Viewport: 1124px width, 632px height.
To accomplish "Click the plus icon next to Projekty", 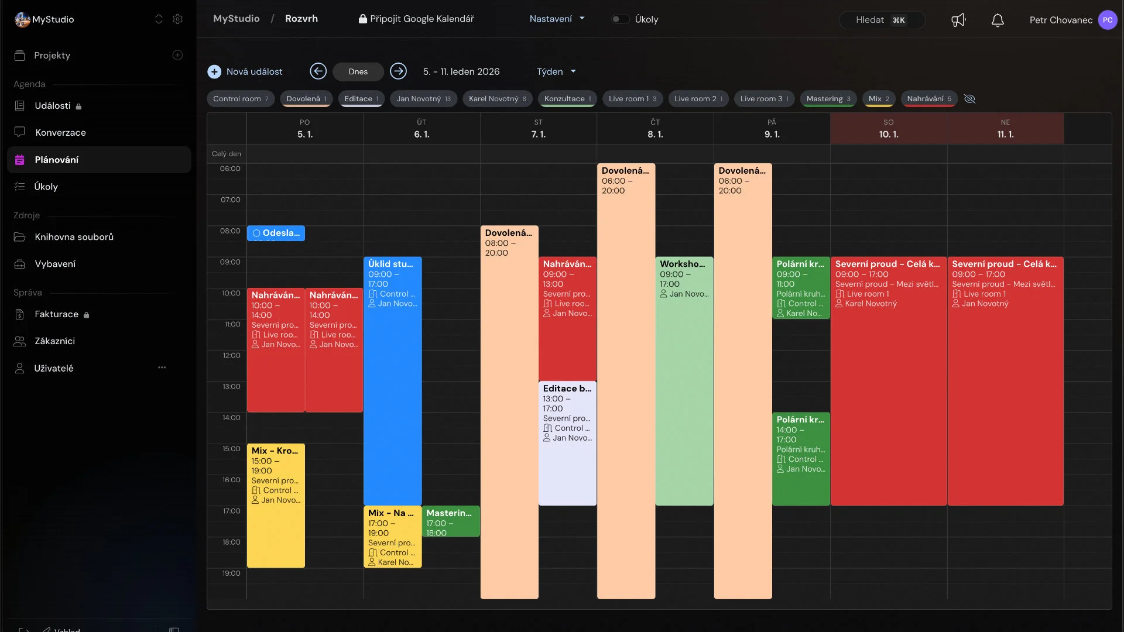I will tap(177, 55).
